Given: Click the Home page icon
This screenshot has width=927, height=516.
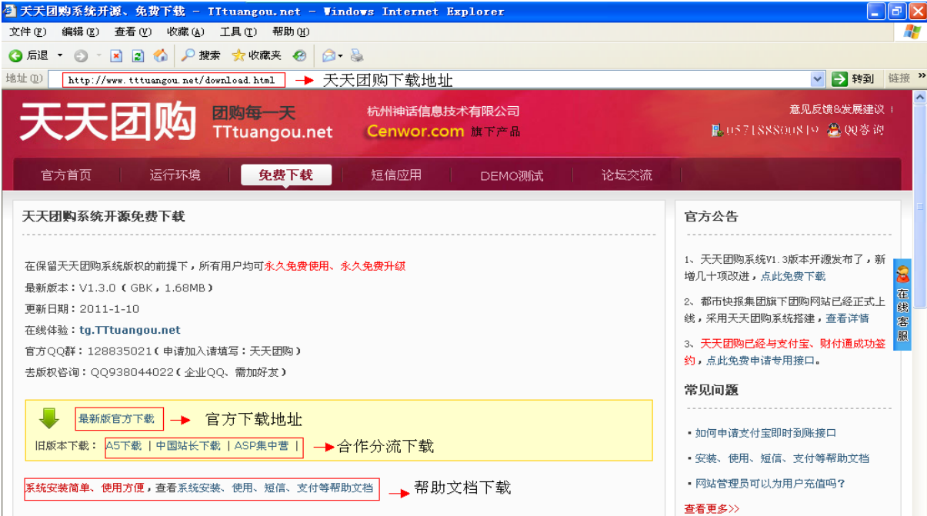Looking at the screenshot, I should (160, 55).
